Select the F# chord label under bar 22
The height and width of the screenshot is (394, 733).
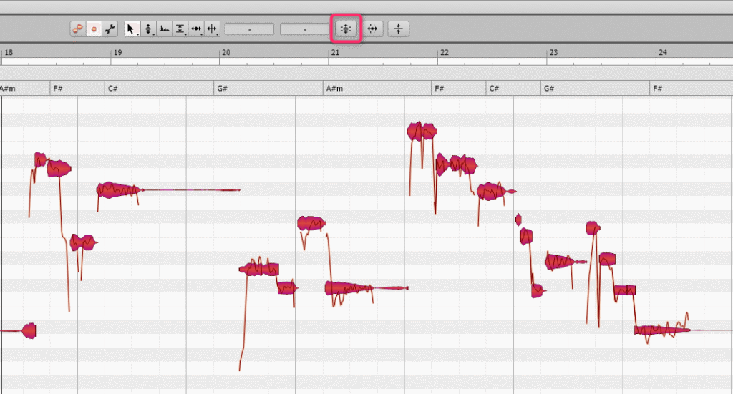[440, 88]
